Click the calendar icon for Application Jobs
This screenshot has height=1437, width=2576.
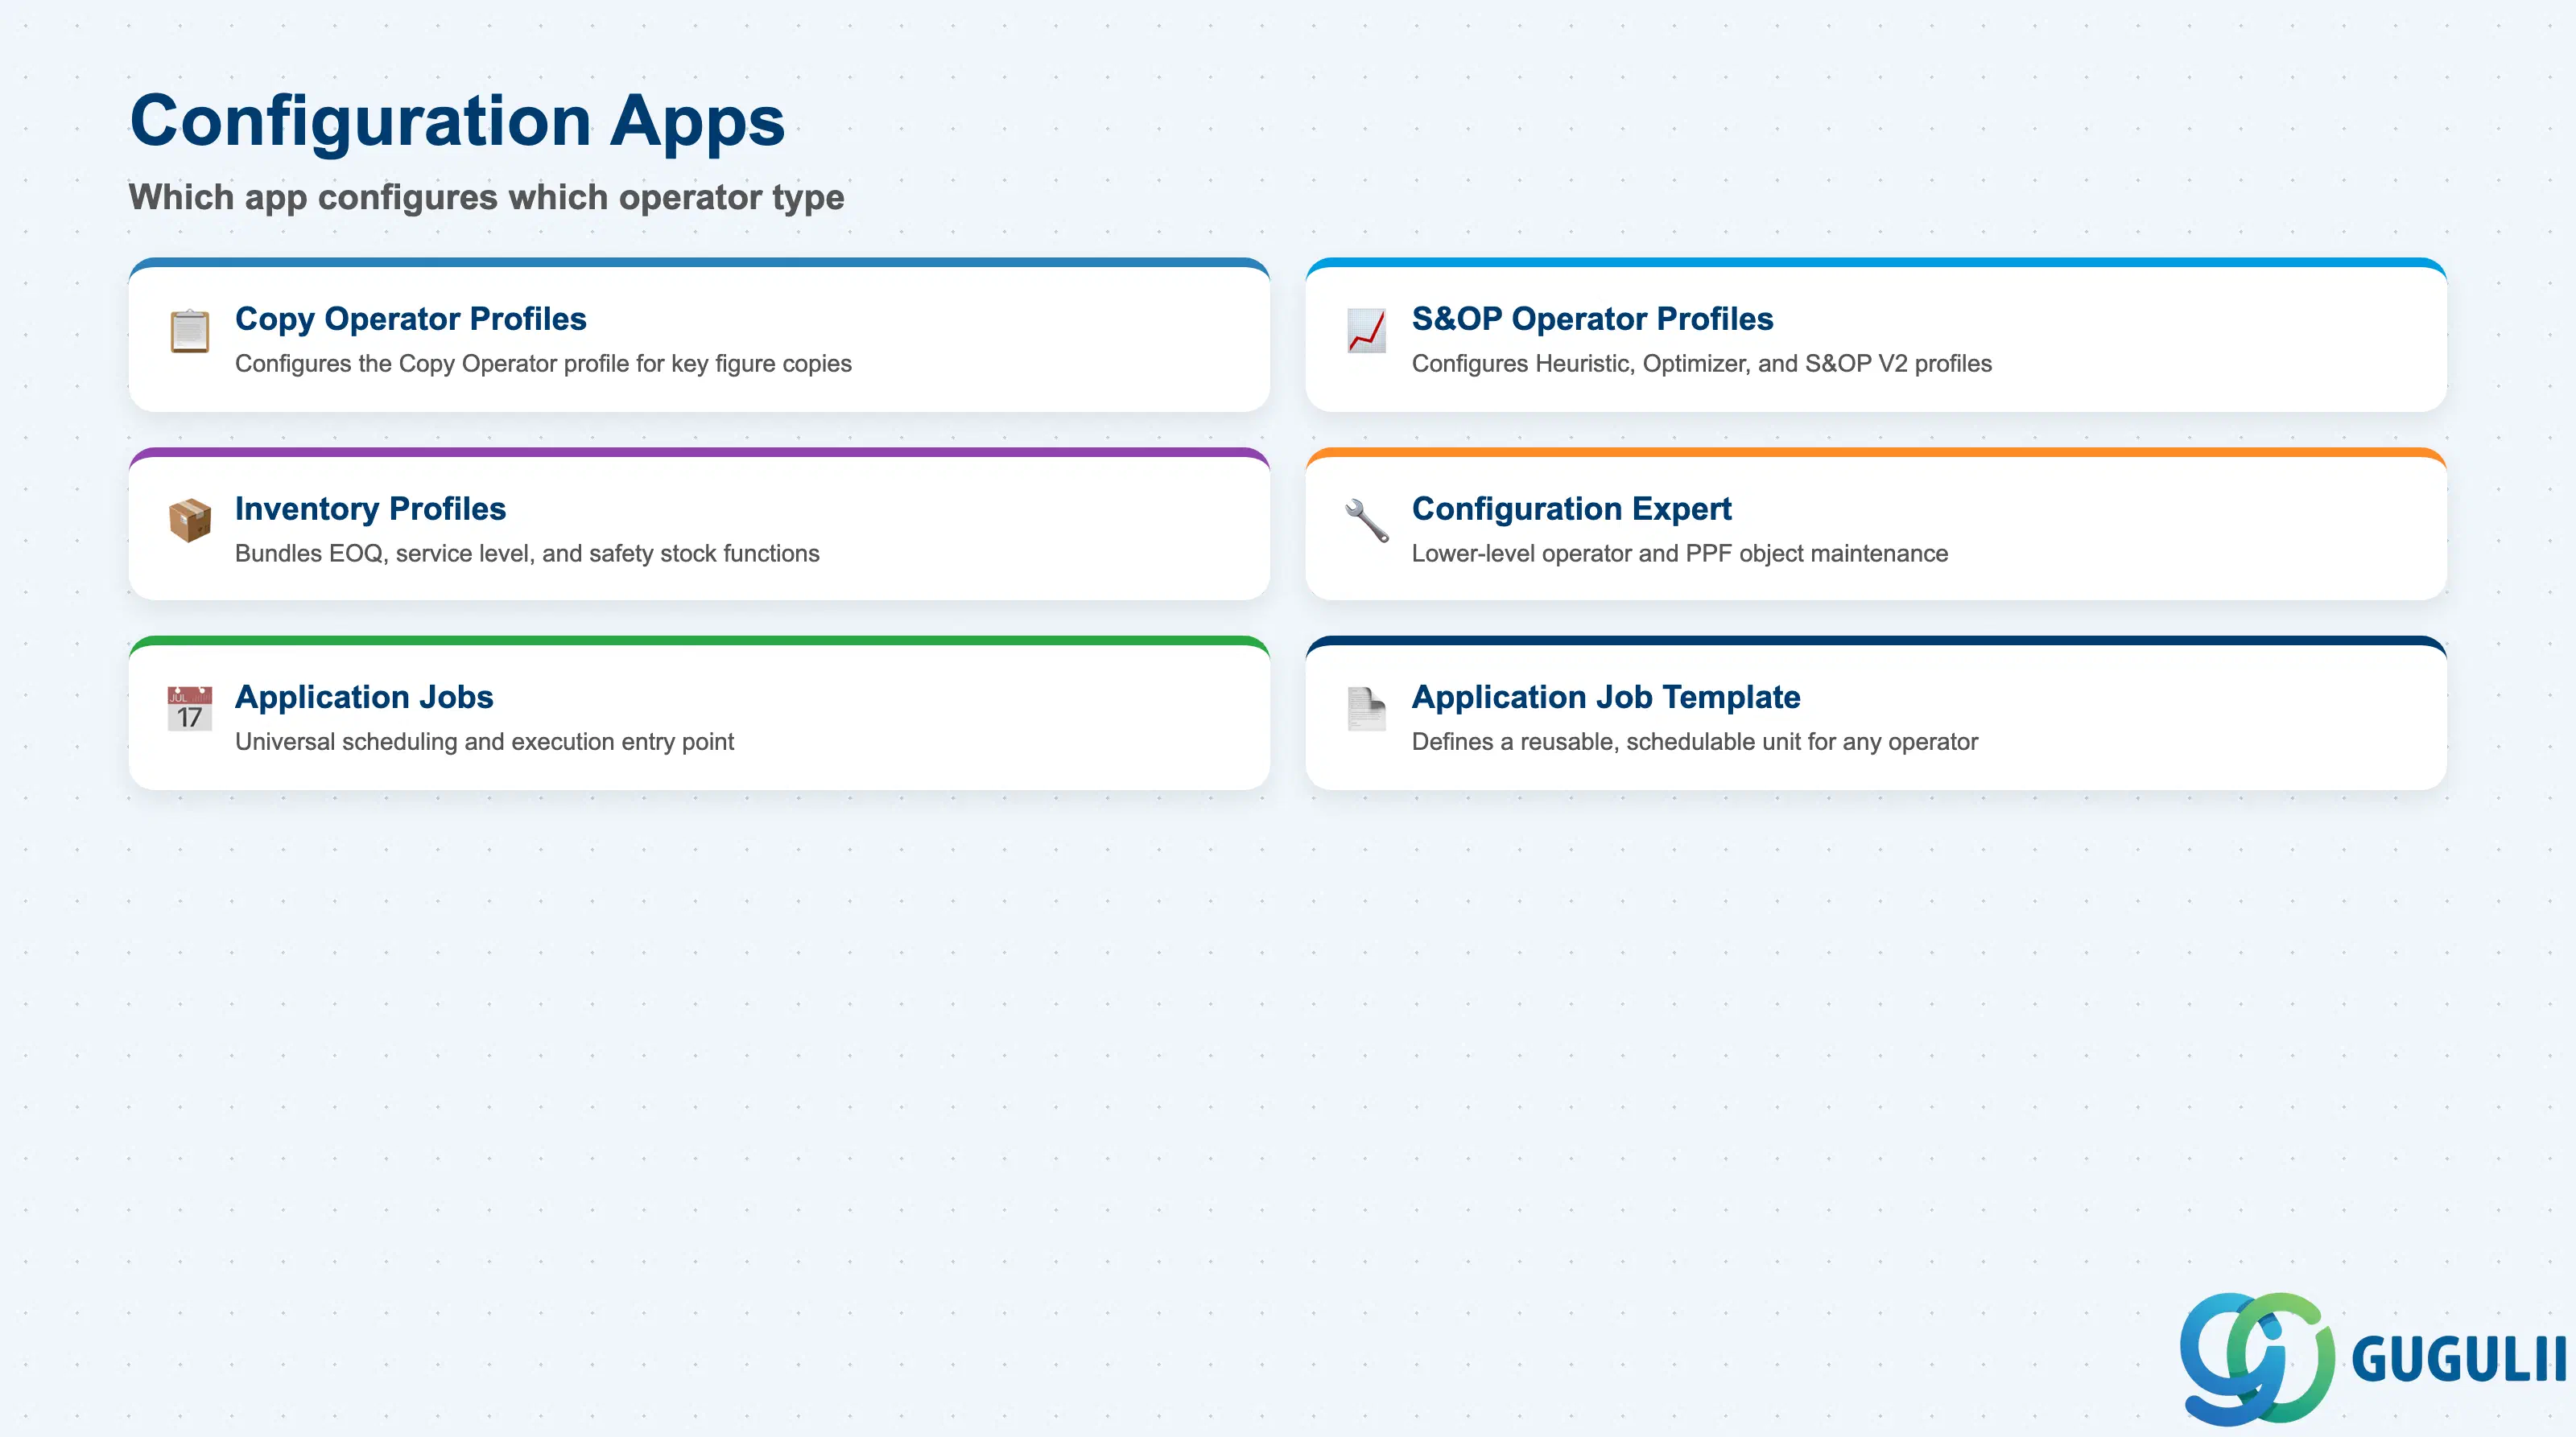coord(189,709)
